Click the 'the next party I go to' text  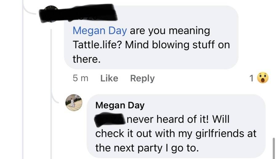(x=147, y=148)
